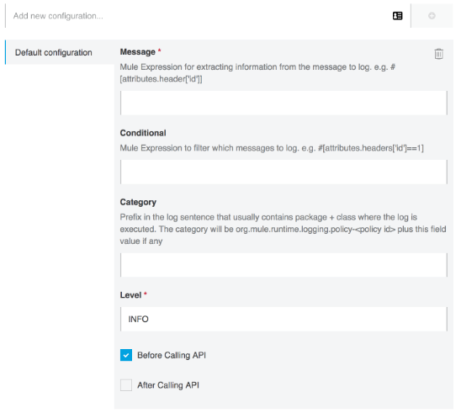Click the Category description about log prefix
The width and height of the screenshot is (461, 413).
click(x=283, y=229)
